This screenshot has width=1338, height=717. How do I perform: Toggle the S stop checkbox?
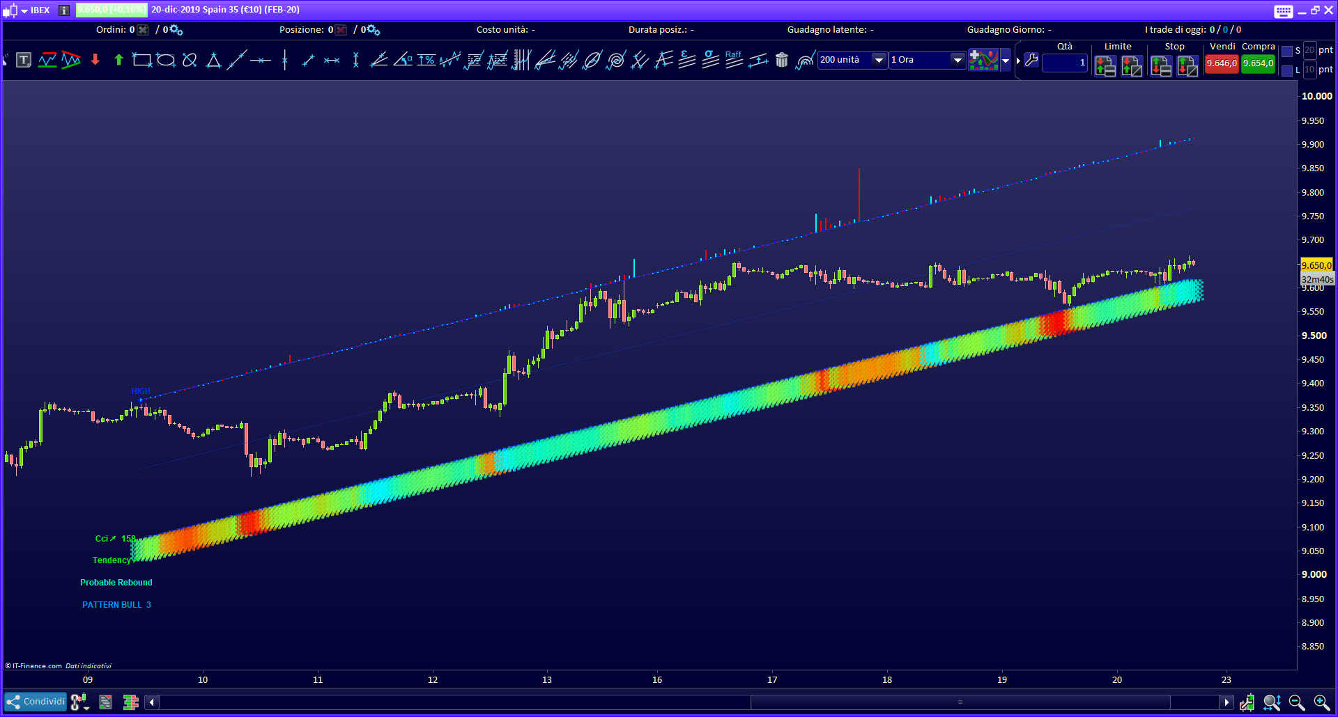tap(1287, 51)
